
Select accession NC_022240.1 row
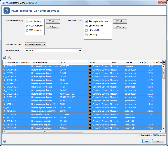82,104
